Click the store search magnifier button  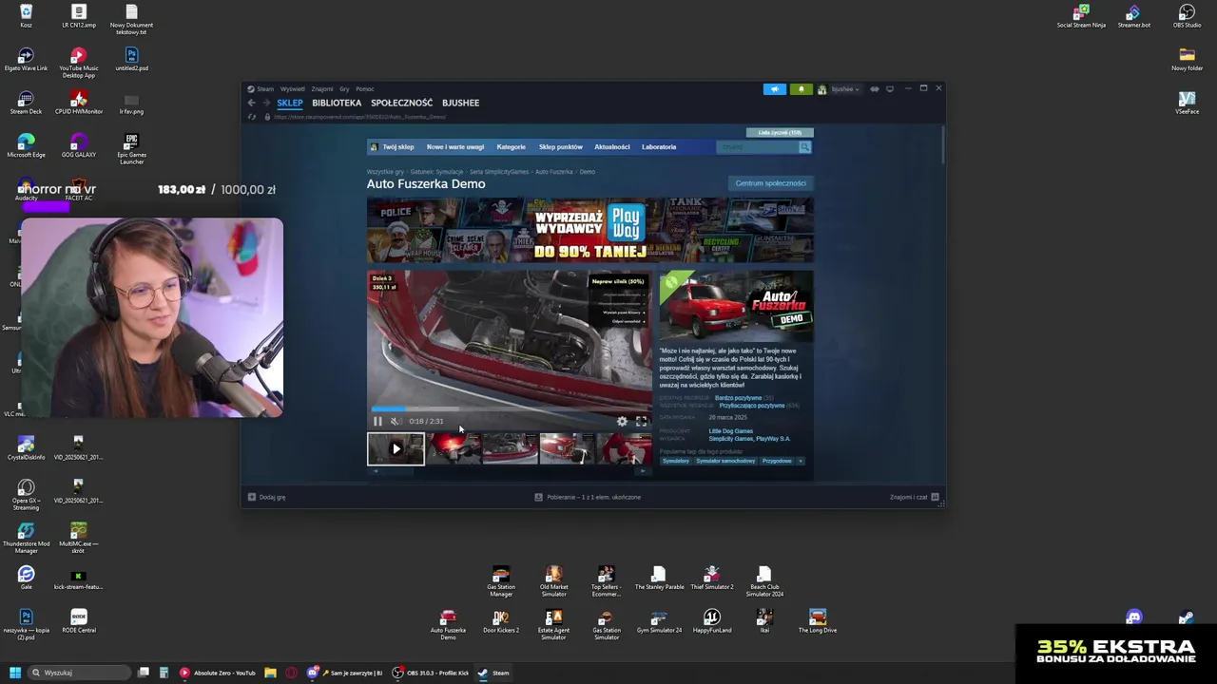804,147
